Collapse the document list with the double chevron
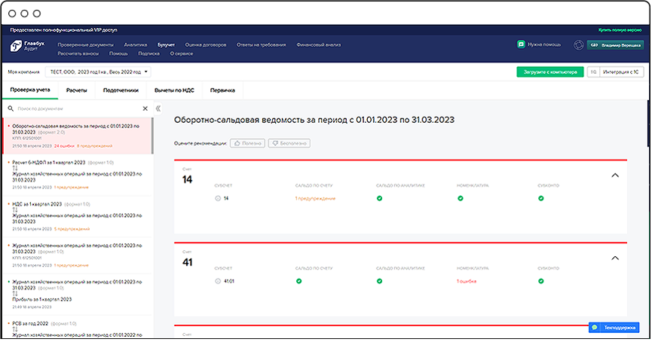This screenshot has height=342, width=652. click(x=158, y=108)
